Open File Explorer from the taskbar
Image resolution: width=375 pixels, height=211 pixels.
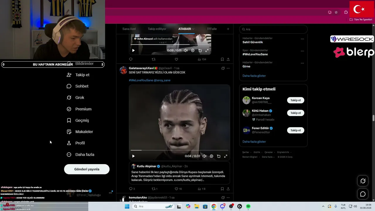tap(197, 207)
